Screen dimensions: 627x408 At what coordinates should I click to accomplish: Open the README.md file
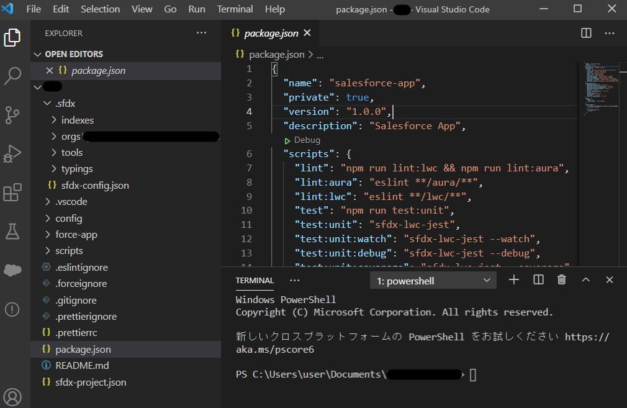[x=82, y=366]
